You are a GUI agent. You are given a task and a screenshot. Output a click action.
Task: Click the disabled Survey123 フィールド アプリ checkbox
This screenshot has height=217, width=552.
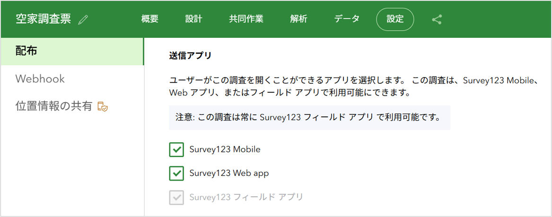pyautogui.click(x=176, y=197)
